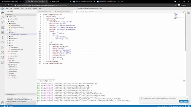The width and height of the screenshot is (191, 107).
Task: Bookmark this page with the star icon
Action: [175, 5]
